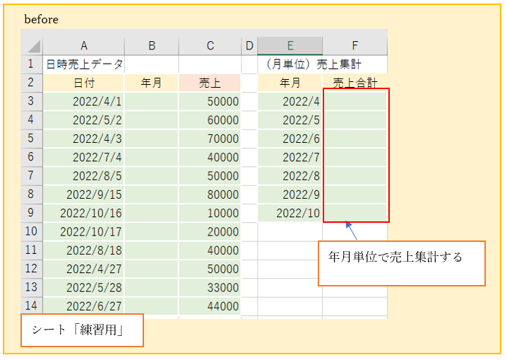Image resolution: width=507 pixels, height=360 pixels.
Task: Select row 10 header
Action: pos(31,231)
